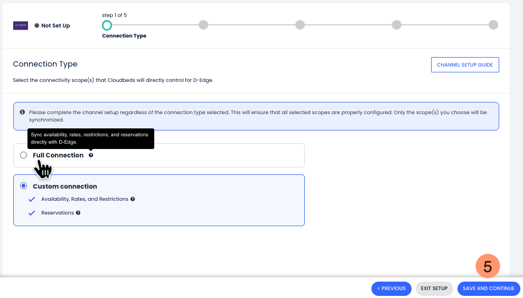This screenshot has width=523, height=298.
Task: Click help icon beside Availability, Rates, and Restrictions
Action: pos(133,199)
